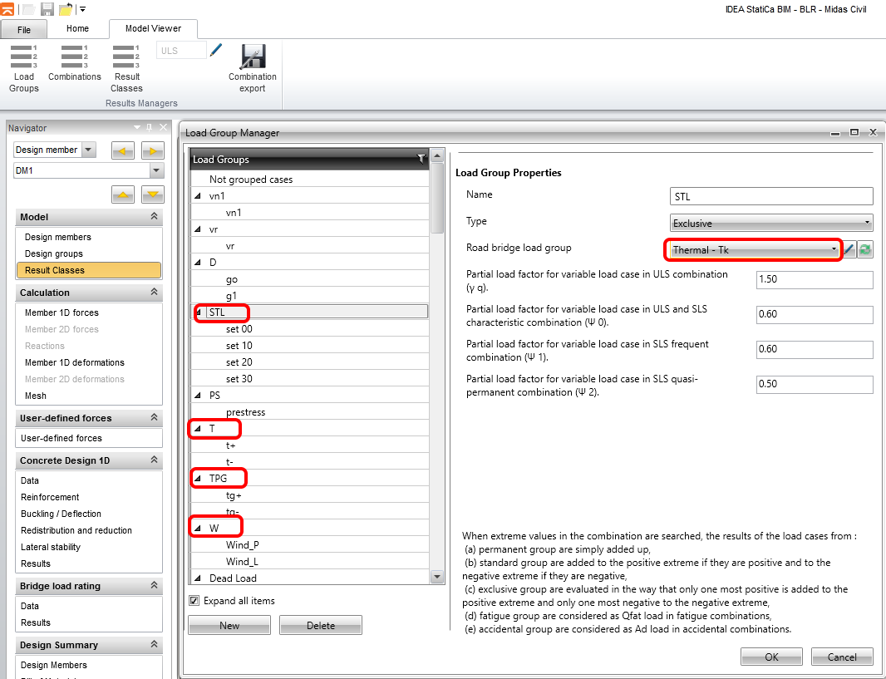886x679 pixels.
Task: Select the prestress load case in the tree
Action: pos(245,412)
